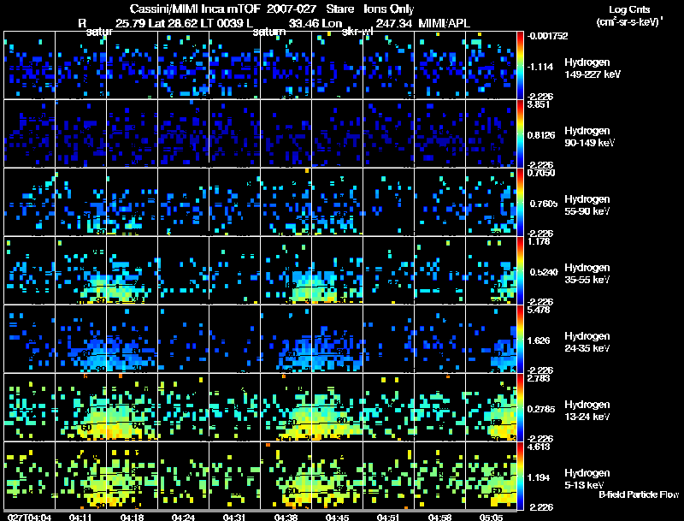
Task: Click the 1.178 color scale value
Action: (x=539, y=241)
